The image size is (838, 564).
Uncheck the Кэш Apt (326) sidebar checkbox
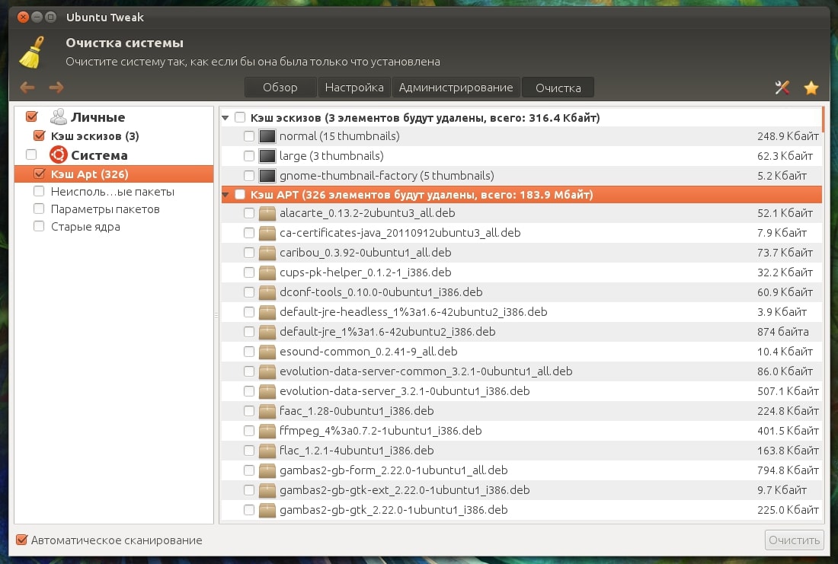point(39,173)
